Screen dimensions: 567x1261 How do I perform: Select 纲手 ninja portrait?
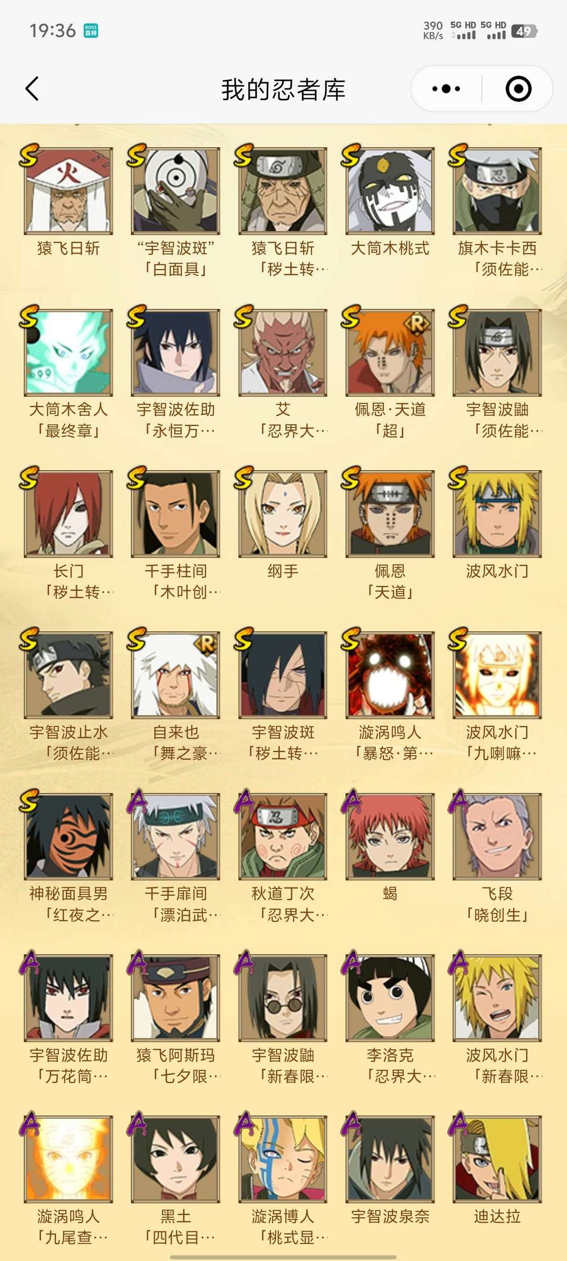(x=283, y=513)
